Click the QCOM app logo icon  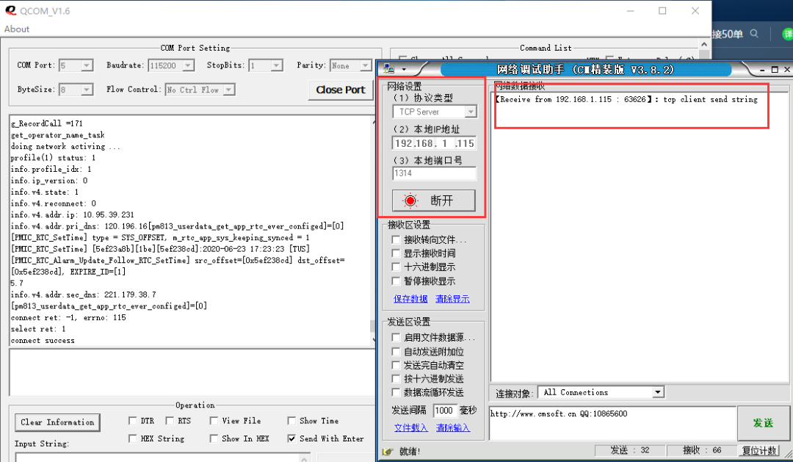click(x=10, y=10)
